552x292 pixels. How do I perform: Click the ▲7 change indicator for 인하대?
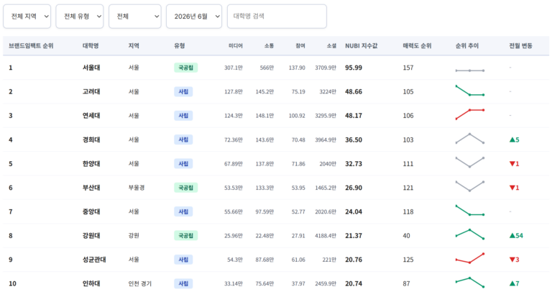point(515,283)
